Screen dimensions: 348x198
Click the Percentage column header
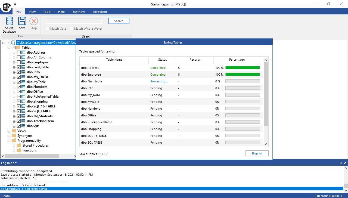(x=237, y=60)
